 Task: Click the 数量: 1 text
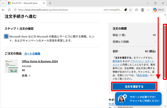[26, 76]
